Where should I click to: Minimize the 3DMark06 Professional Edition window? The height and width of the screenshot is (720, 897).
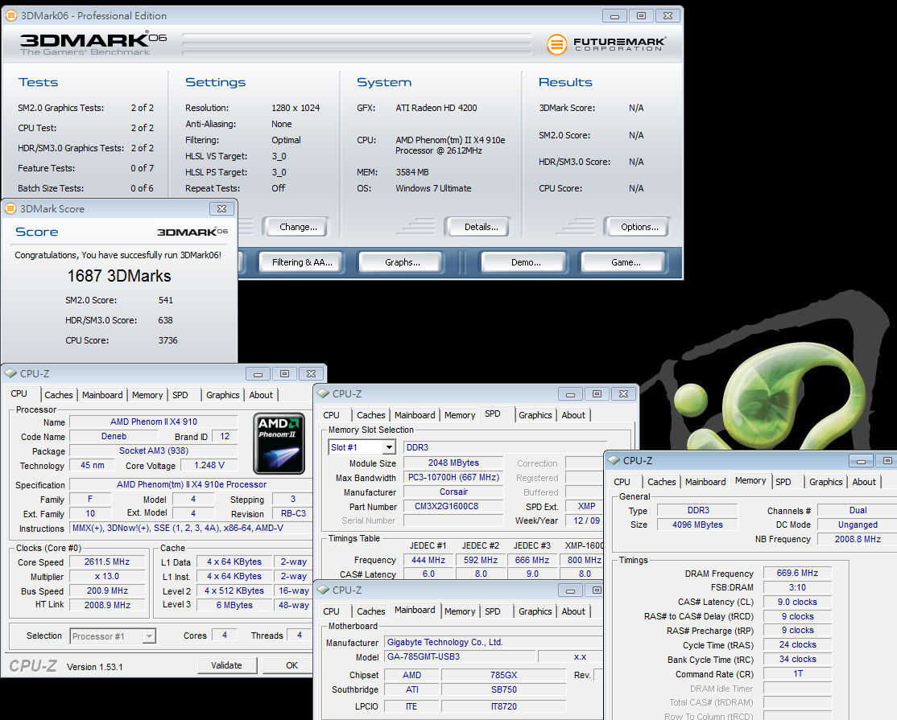614,16
